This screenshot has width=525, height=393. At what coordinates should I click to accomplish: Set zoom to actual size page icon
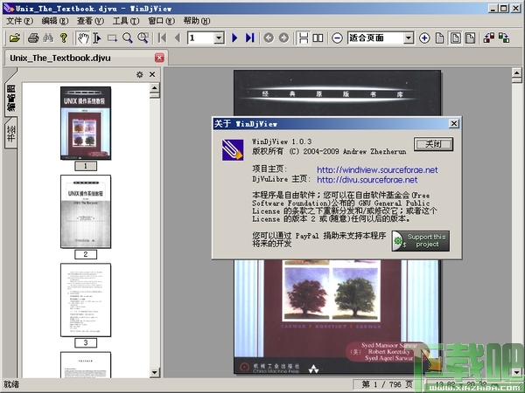tap(440, 38)
